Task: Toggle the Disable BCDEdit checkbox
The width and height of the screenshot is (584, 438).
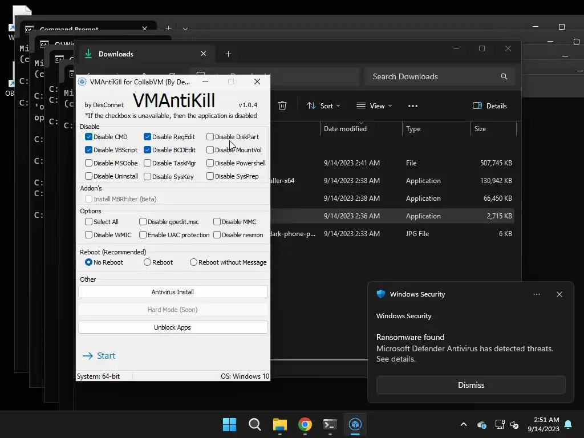Action: coord(148,150)
